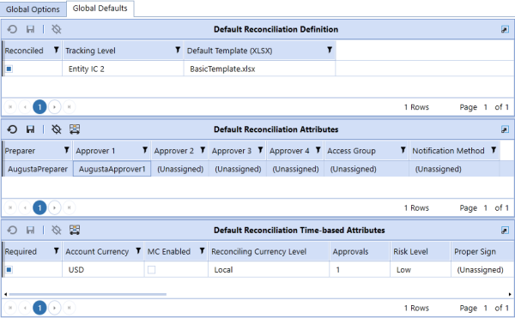Viewport: 515px width, 318px height.
Task: Toggle the Required checkbox for USD row
Action: point(9,270)
